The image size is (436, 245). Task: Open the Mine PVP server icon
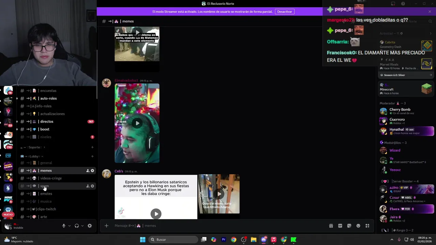(x=8, y=199)
